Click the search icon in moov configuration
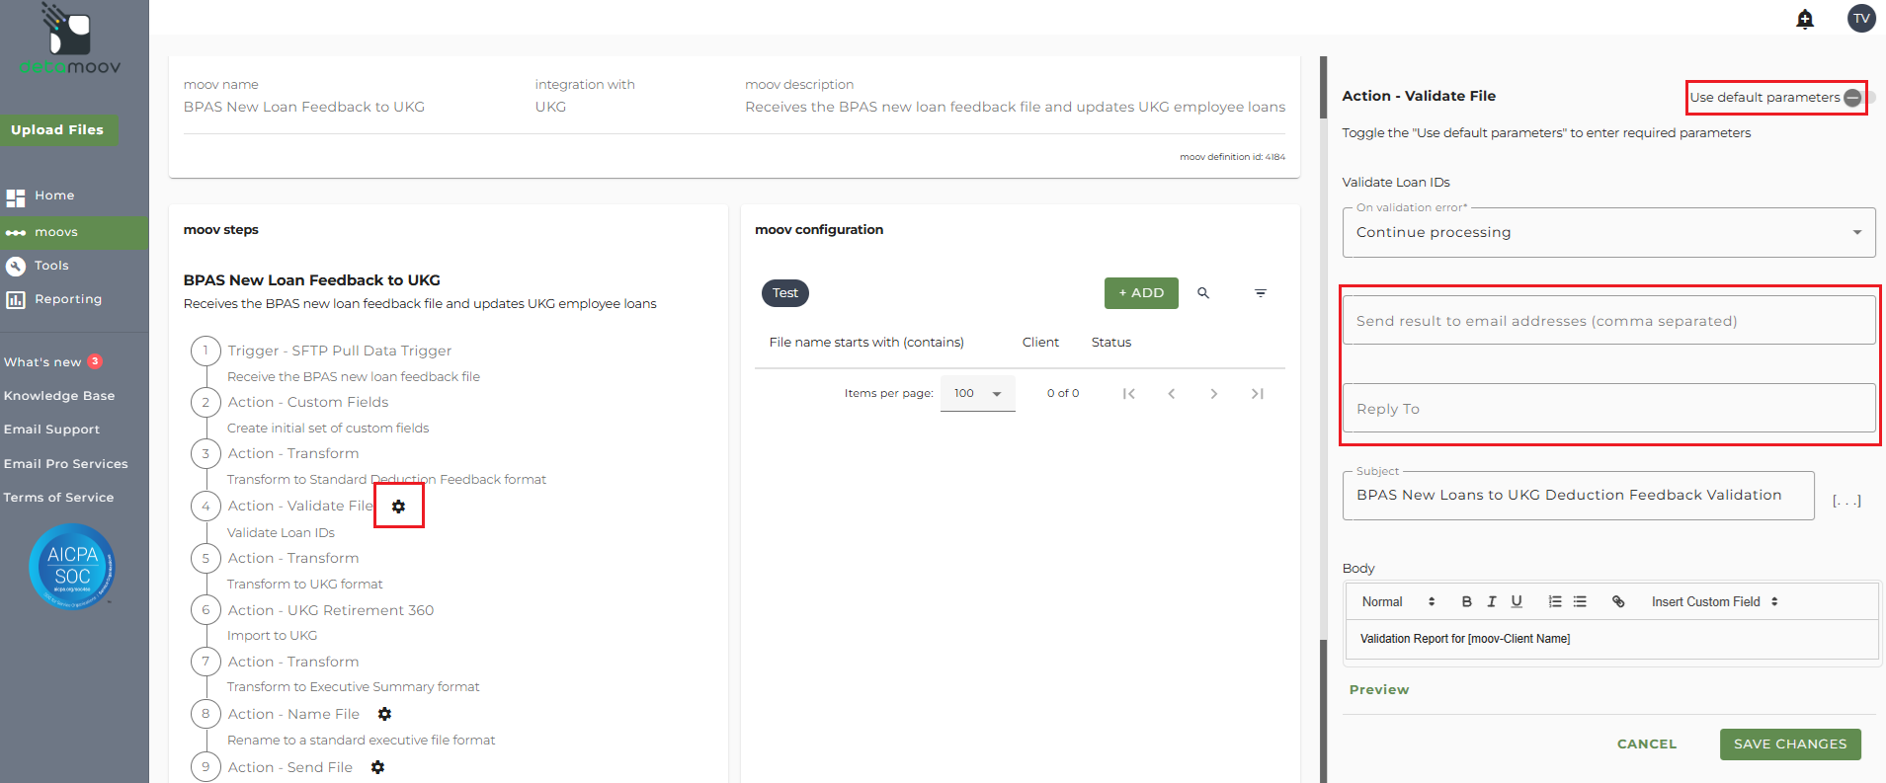Screen dimensions: 1886x783 click(x=1203, y=293)
